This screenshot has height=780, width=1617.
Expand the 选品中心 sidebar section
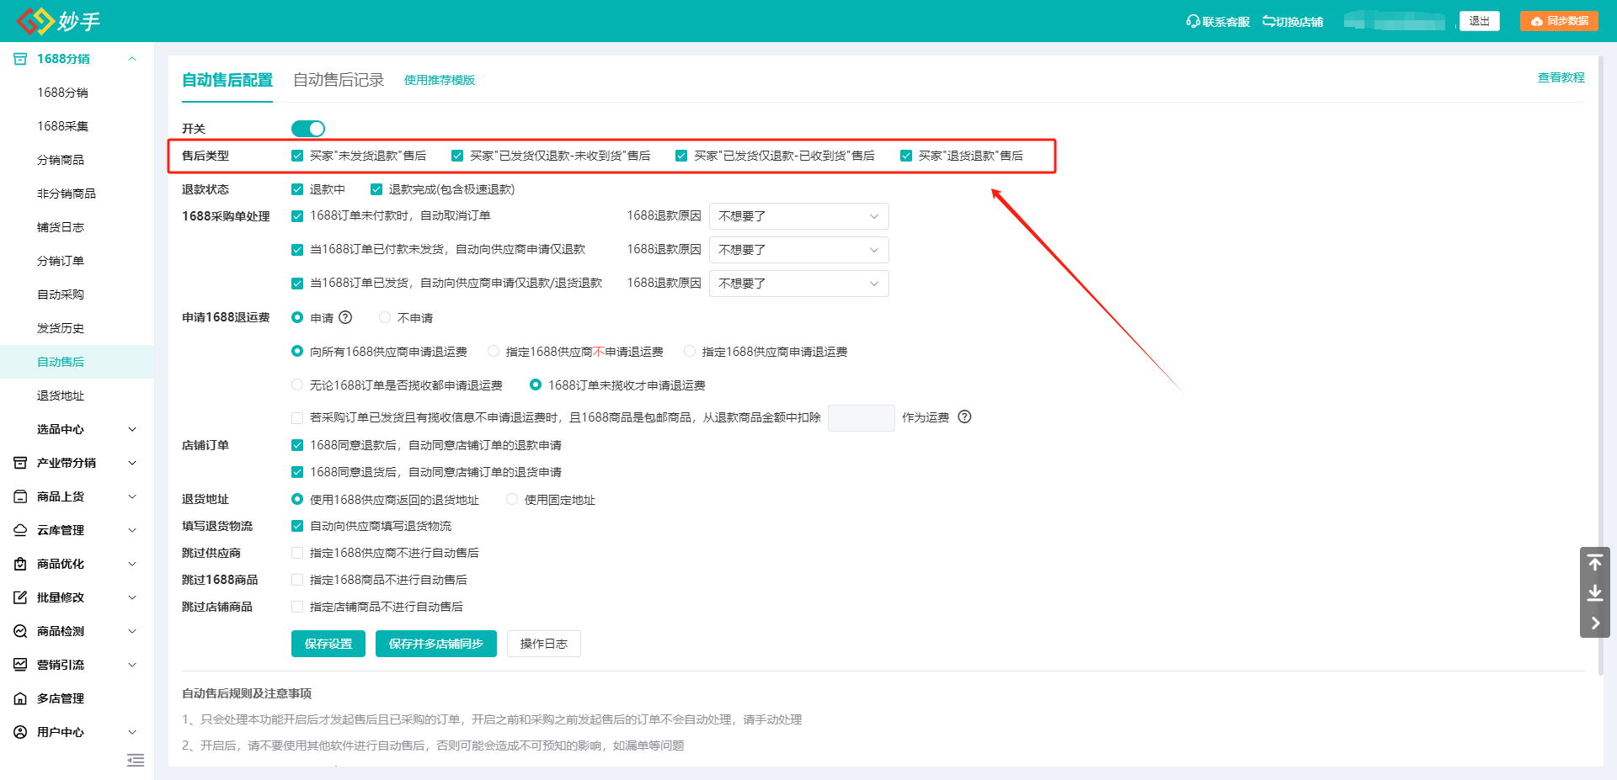pyautogui.click(x=132, y=429)
